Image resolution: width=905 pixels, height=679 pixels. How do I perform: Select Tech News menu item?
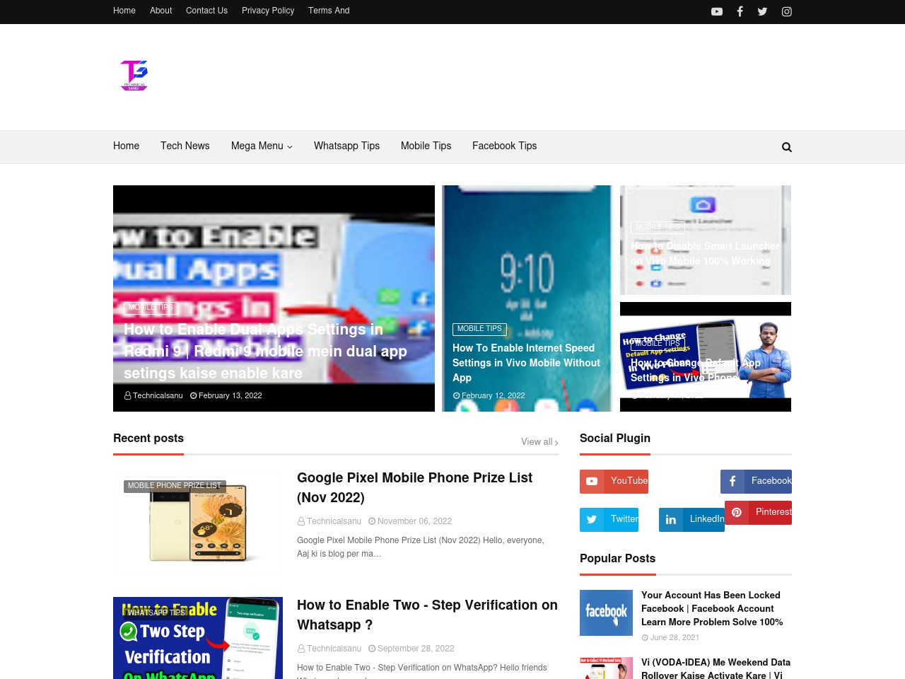[x=185, y=146]
